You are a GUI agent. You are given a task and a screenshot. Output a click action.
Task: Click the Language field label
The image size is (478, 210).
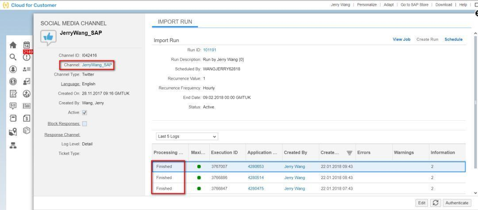71,84
